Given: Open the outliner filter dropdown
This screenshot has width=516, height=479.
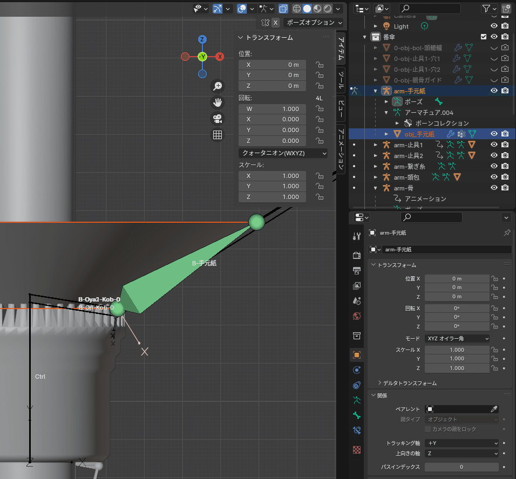Looking at the screenshot, I should coord(489,9).
